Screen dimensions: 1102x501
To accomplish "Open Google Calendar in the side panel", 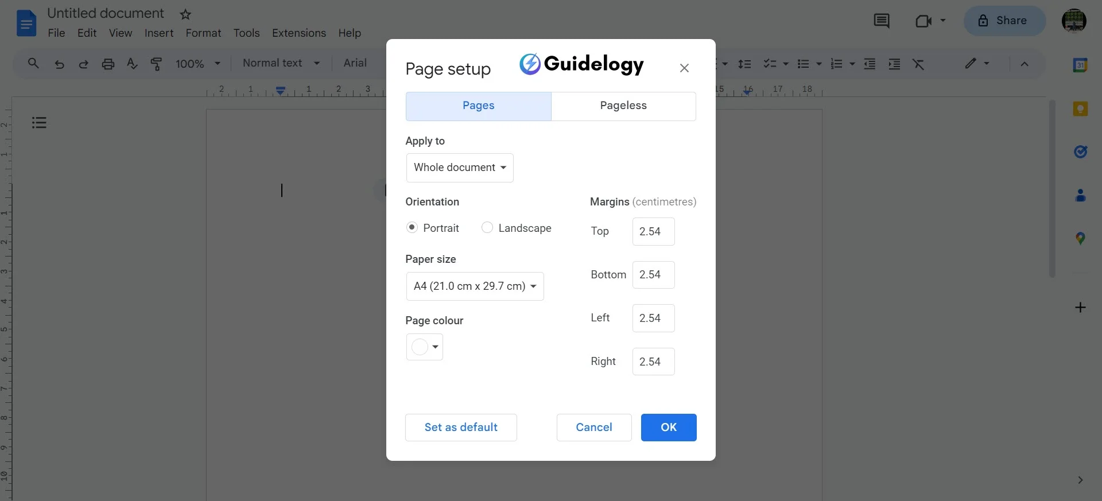I will pyautogui.click(x=1080, y=65).
